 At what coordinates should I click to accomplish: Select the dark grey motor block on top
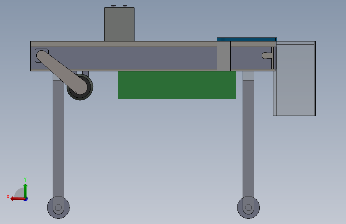119,24
